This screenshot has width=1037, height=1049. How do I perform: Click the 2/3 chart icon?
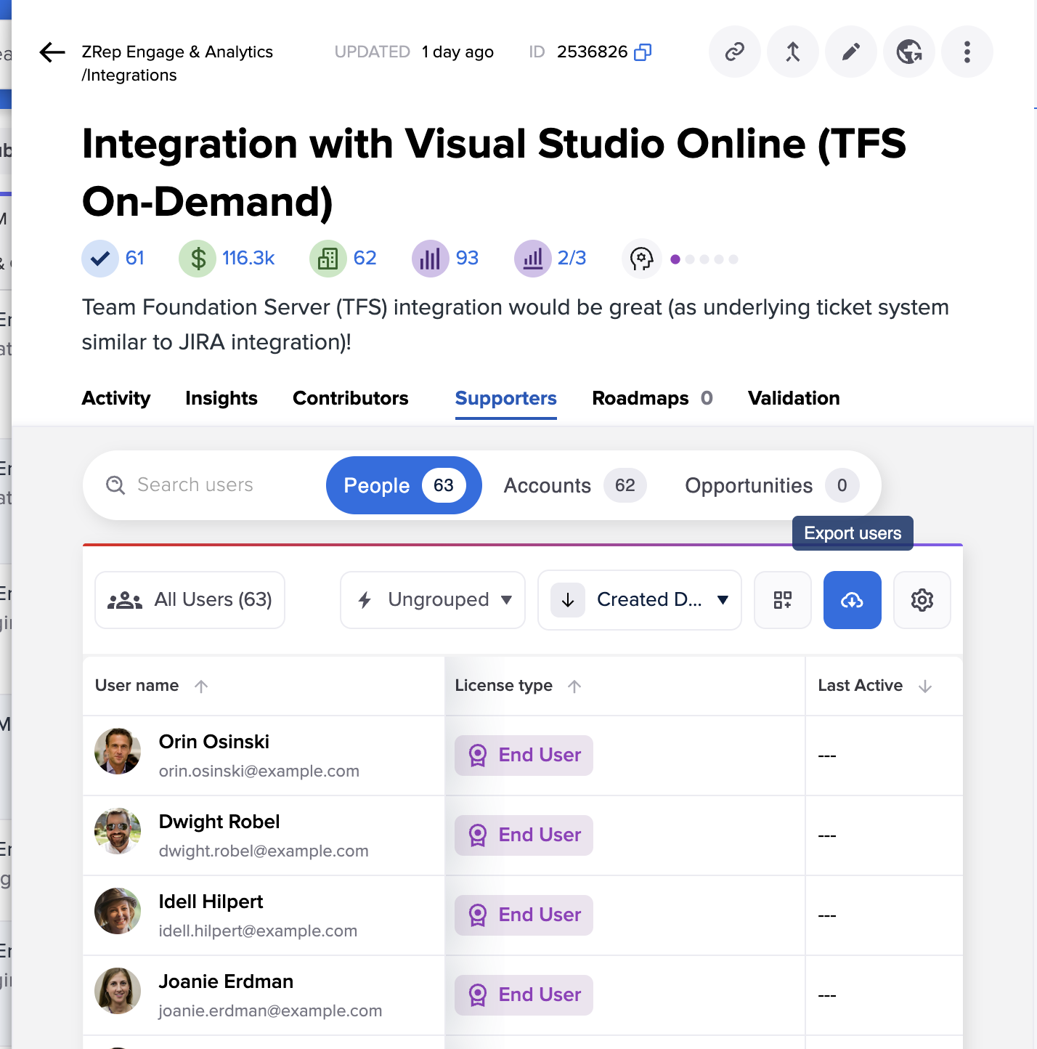[x=533, y=259]
